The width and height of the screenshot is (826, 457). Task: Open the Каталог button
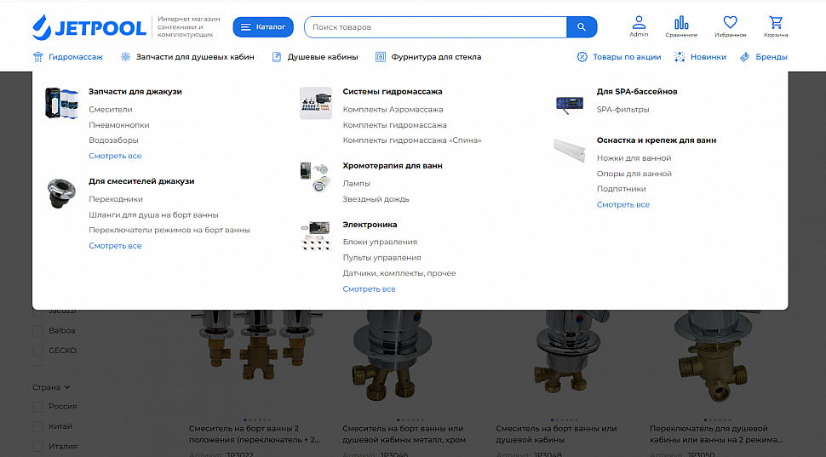[263, 27]
